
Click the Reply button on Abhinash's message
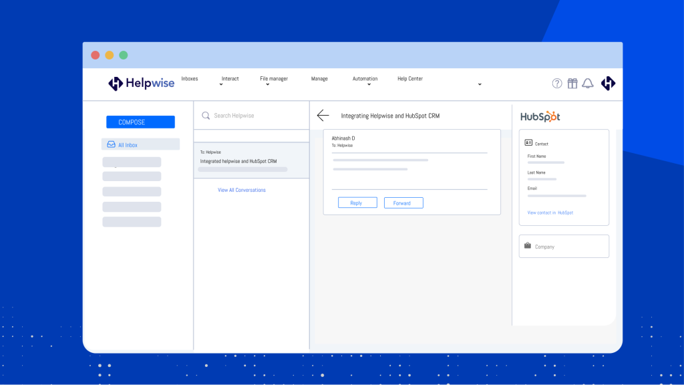(x=357, y=203)
